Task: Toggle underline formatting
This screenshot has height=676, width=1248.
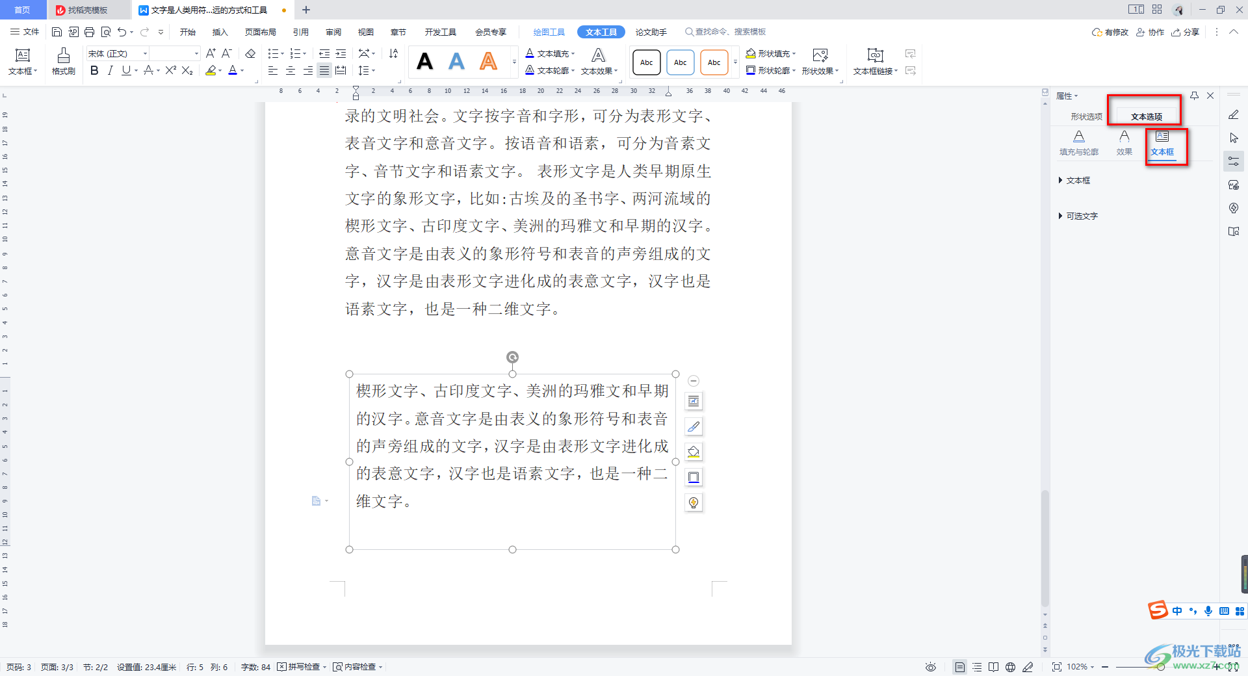Action: [126, 70]
